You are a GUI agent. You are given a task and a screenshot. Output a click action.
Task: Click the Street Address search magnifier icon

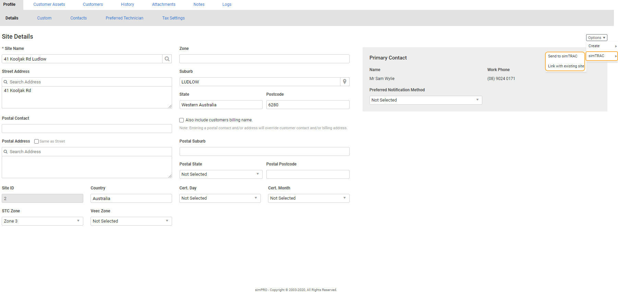coord(5,82)
